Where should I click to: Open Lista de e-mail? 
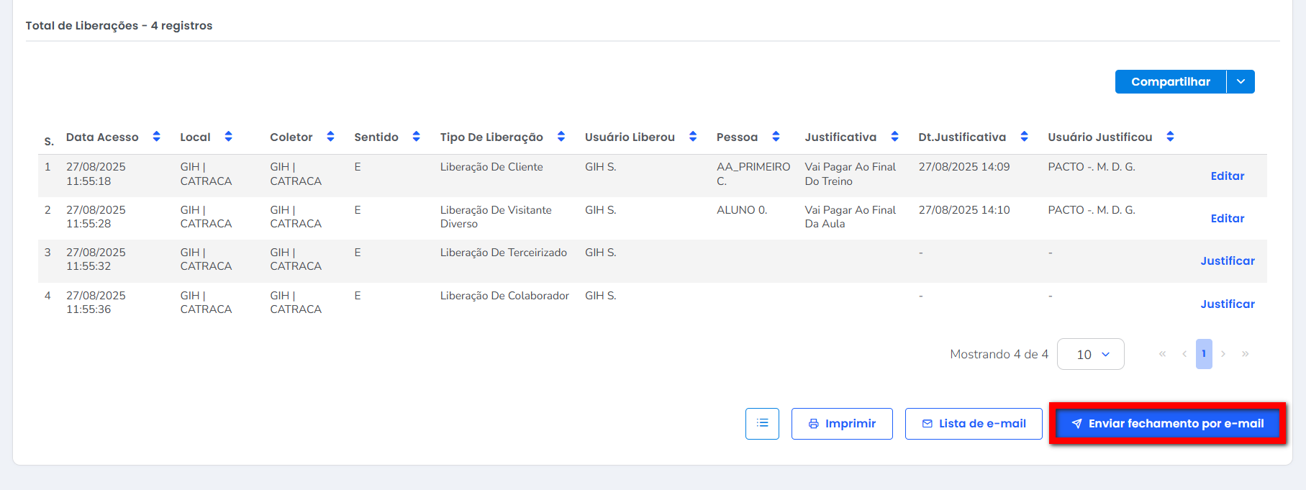[974, 424]
